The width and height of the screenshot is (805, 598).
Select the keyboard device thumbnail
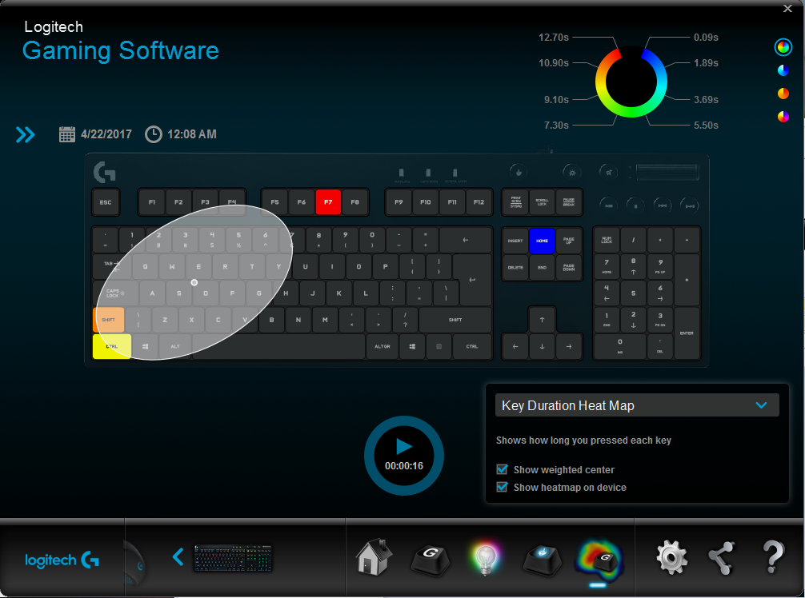tap(233, 558)
